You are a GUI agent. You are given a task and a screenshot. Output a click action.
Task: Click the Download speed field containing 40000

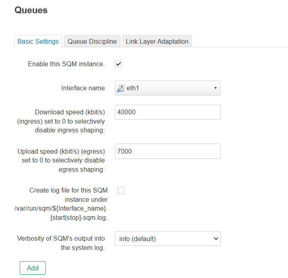point(167,112)
